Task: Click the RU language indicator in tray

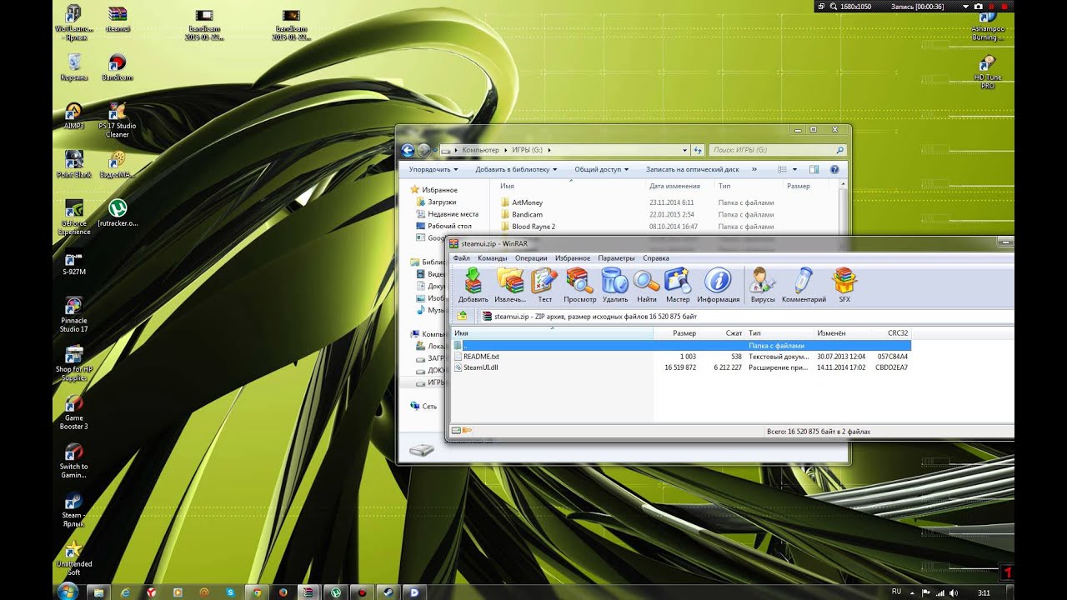Action: click(x=896, y=592)
